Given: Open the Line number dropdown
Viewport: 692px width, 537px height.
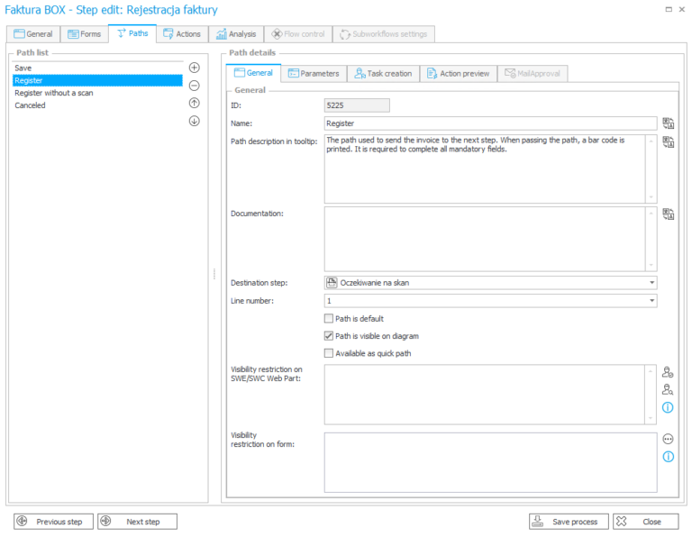Looking at the screenshot, I should pyautogui.click(x=651, y=301).
